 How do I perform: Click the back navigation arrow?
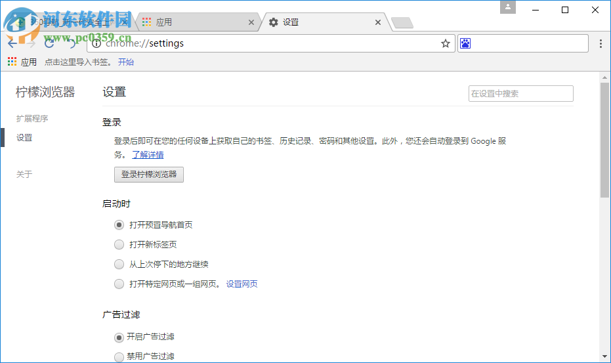point(12,43)
